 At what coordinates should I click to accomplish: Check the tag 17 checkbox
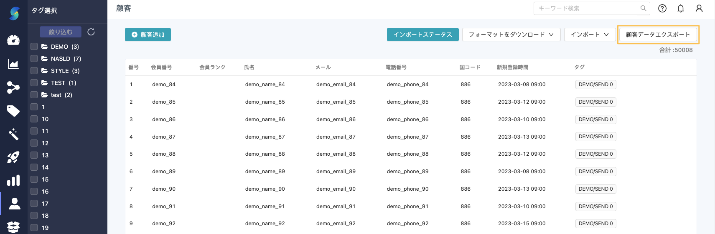(34, 204)
